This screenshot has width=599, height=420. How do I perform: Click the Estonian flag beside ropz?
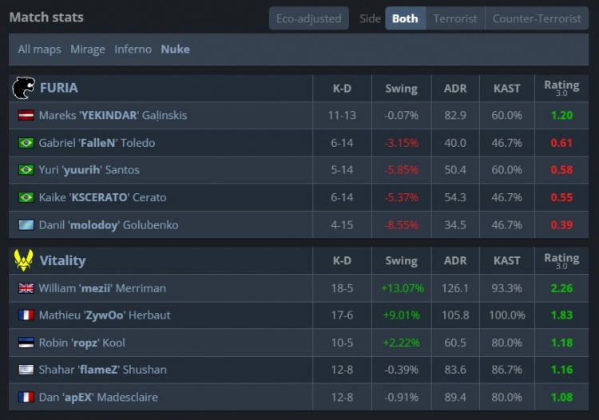[26, 343]
